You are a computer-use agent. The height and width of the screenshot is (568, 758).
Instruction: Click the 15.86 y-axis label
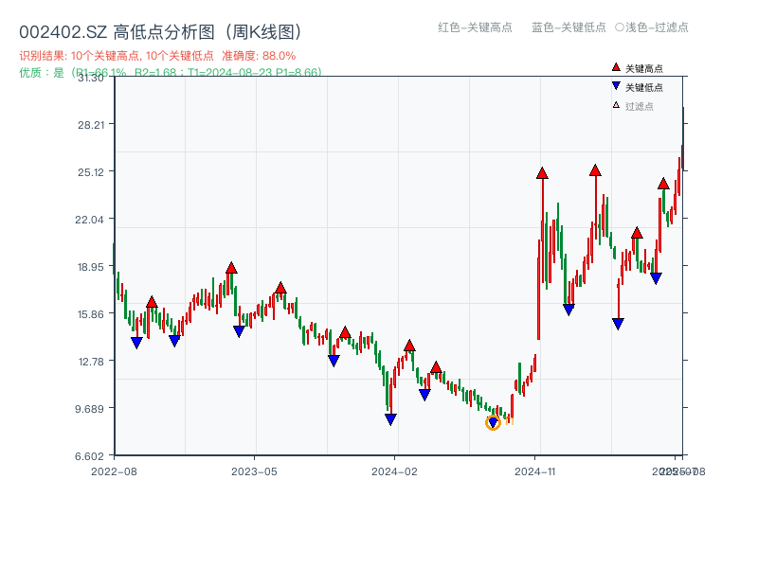[x=91, y=314]
